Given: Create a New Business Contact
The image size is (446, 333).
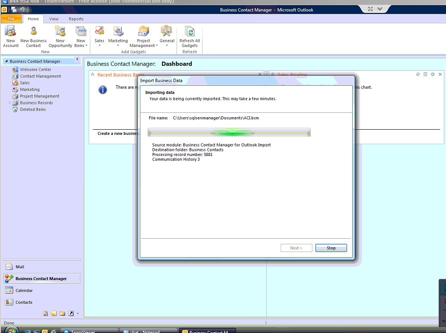Looking at the screenshot, I should coord(34,36).
